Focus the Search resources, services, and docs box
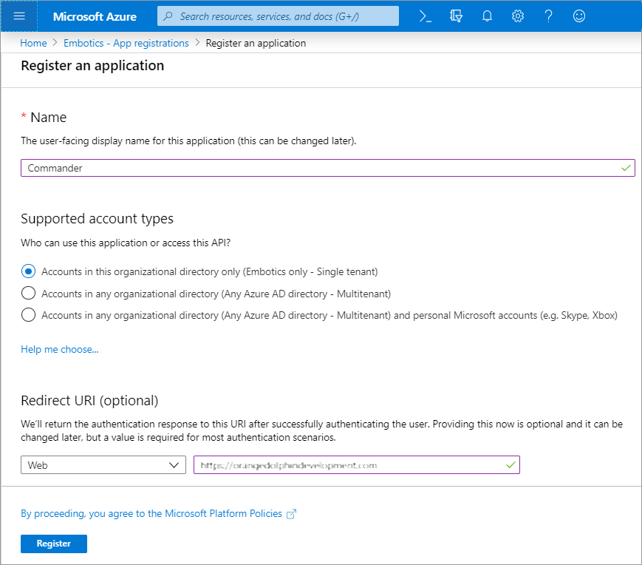The image size is (642, 565). click(x=278, y=16)
